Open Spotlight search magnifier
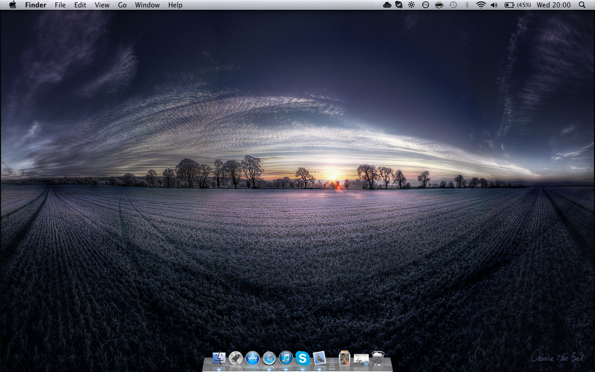595x372 pixels. pyautogui.click(x=582, y=5)
